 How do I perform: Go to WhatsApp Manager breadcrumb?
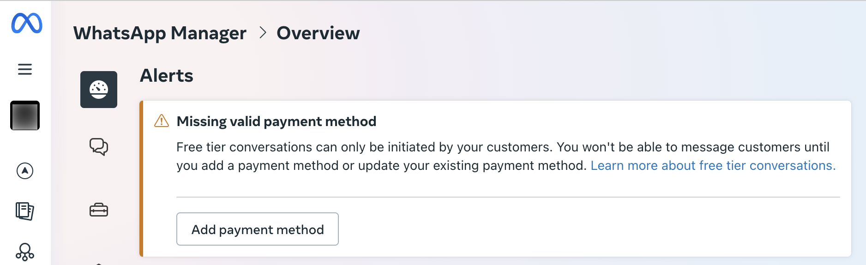point(160,33)
